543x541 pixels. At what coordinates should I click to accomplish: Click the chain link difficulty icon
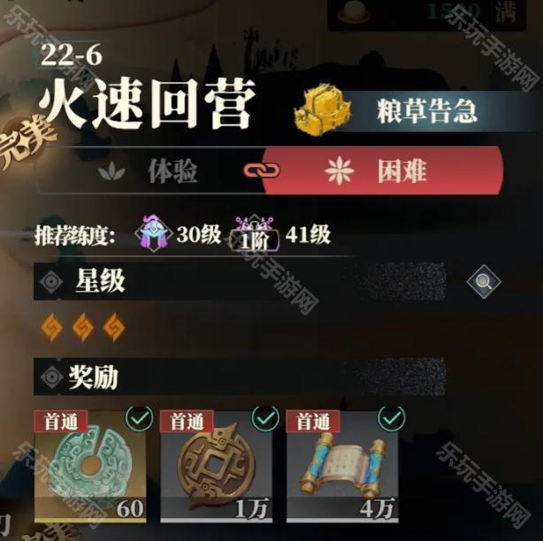262,171
